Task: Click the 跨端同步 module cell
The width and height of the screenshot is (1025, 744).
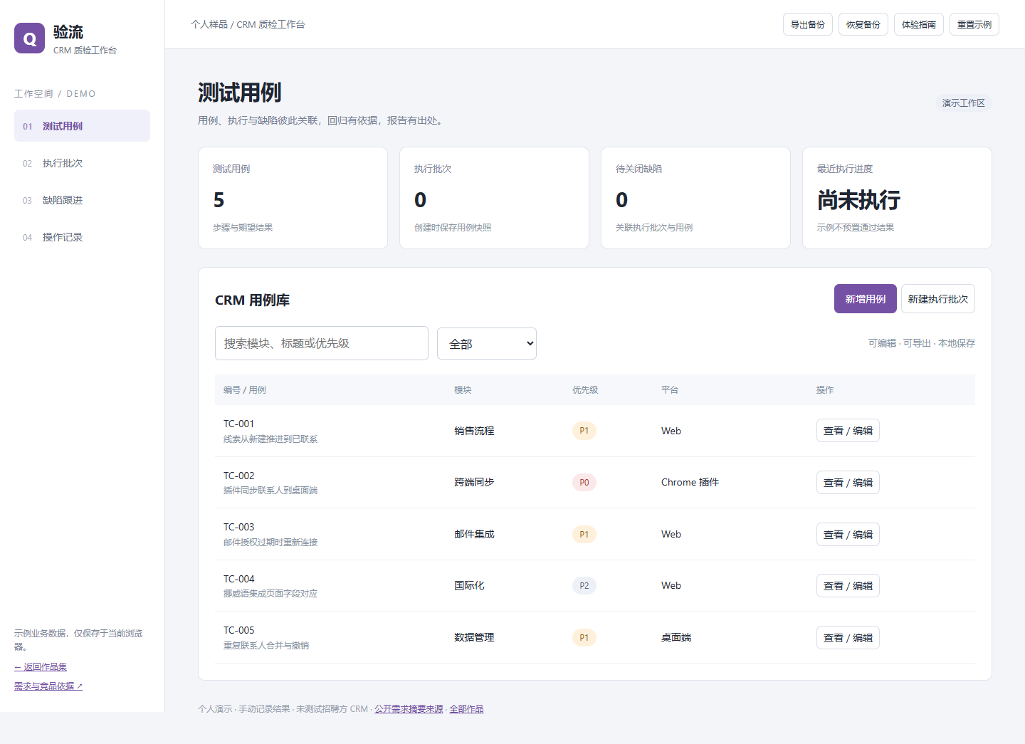Action: (x=474, y=483)
